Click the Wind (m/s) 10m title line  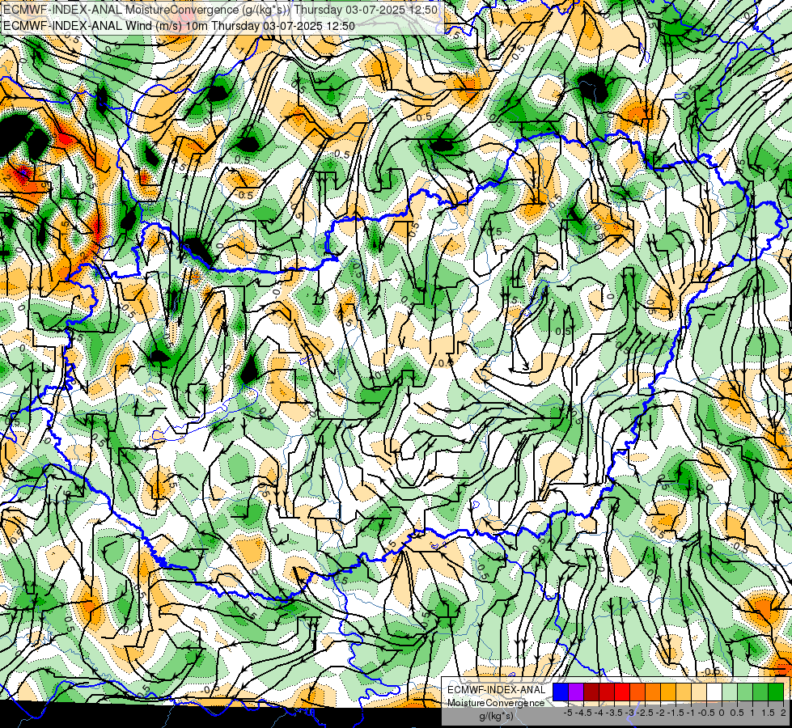[180, 26]
